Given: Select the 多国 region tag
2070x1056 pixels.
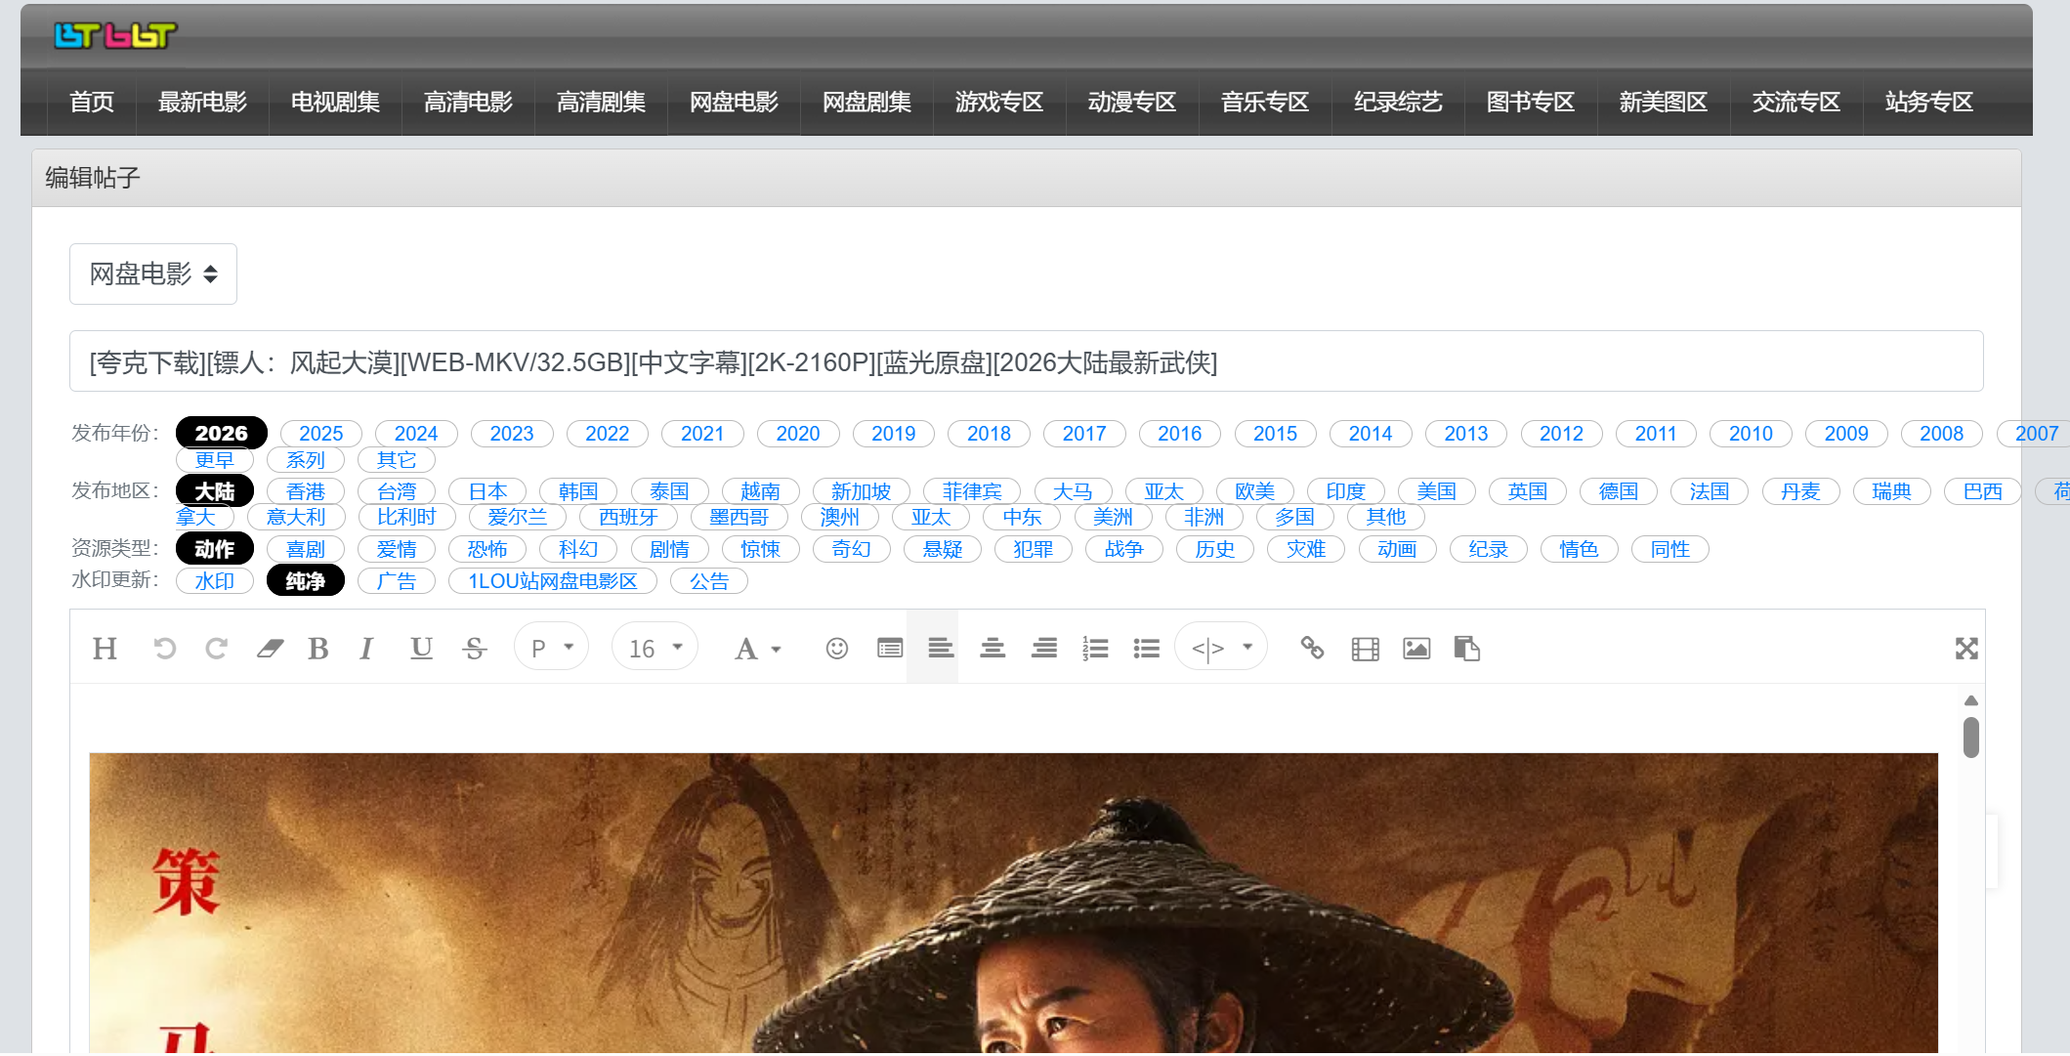Looking at the screenshot, I should [1295, 517].
